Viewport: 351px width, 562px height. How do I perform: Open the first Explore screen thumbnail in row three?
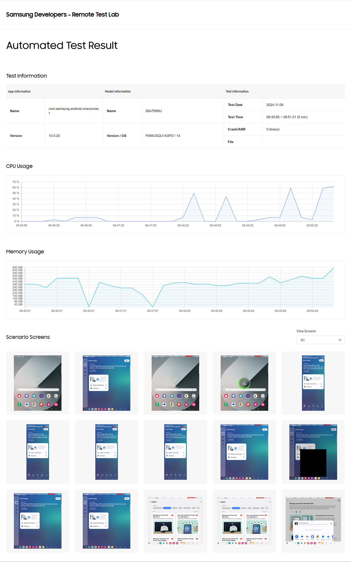(x=175, y=521)
